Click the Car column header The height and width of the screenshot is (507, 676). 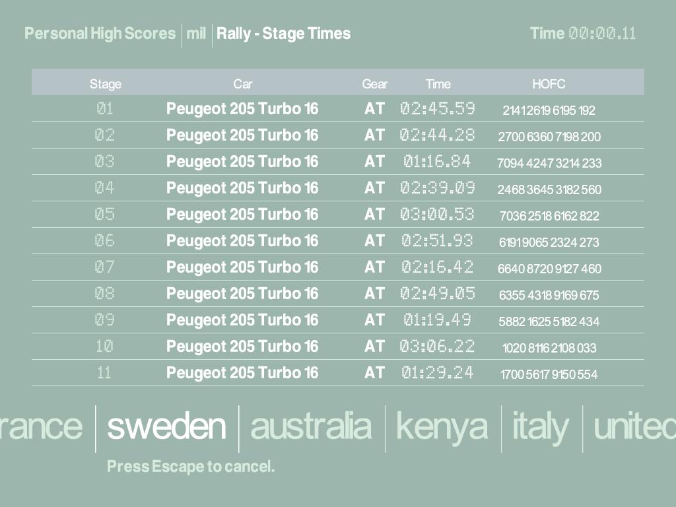tap(242, 84)
